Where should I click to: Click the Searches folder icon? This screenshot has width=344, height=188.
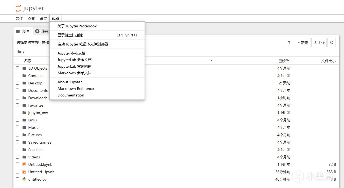click(x=24, y=150)
